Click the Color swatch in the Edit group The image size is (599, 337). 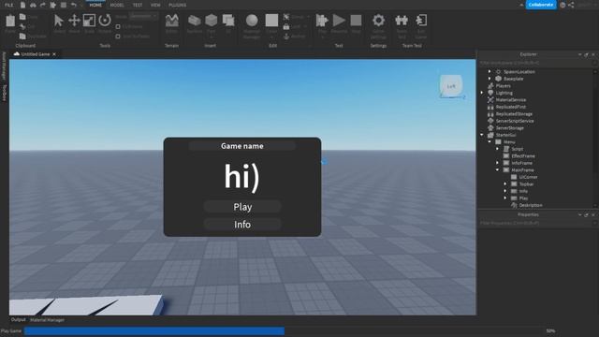[x=271, y=21]
